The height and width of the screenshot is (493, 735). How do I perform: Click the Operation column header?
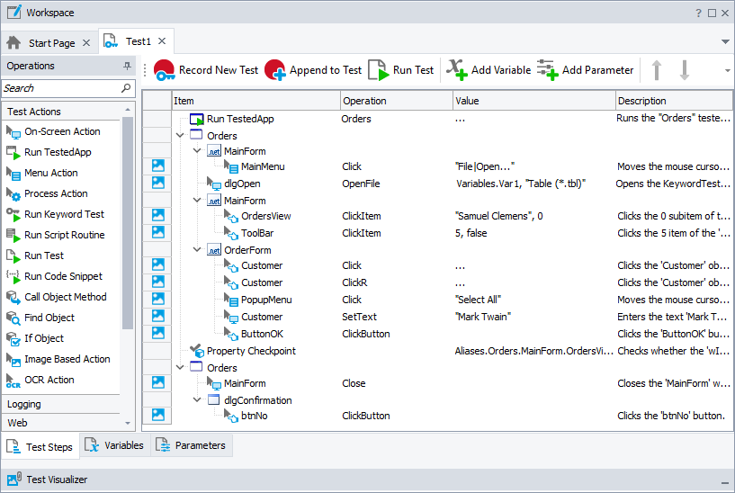(397, 101)
